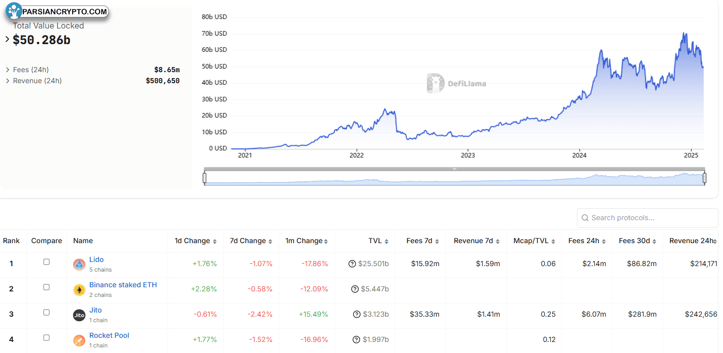
Task: Click the ParsianCrypto logo icon
Action: tap(14, 11)
